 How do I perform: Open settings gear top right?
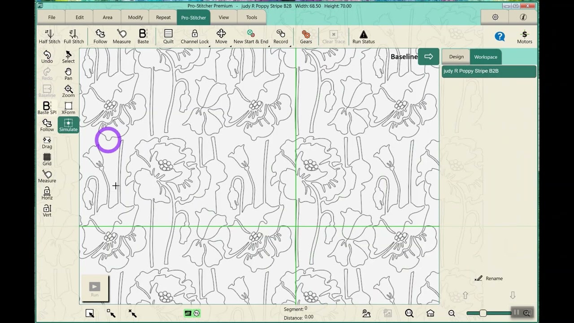(x=495, y=17)
